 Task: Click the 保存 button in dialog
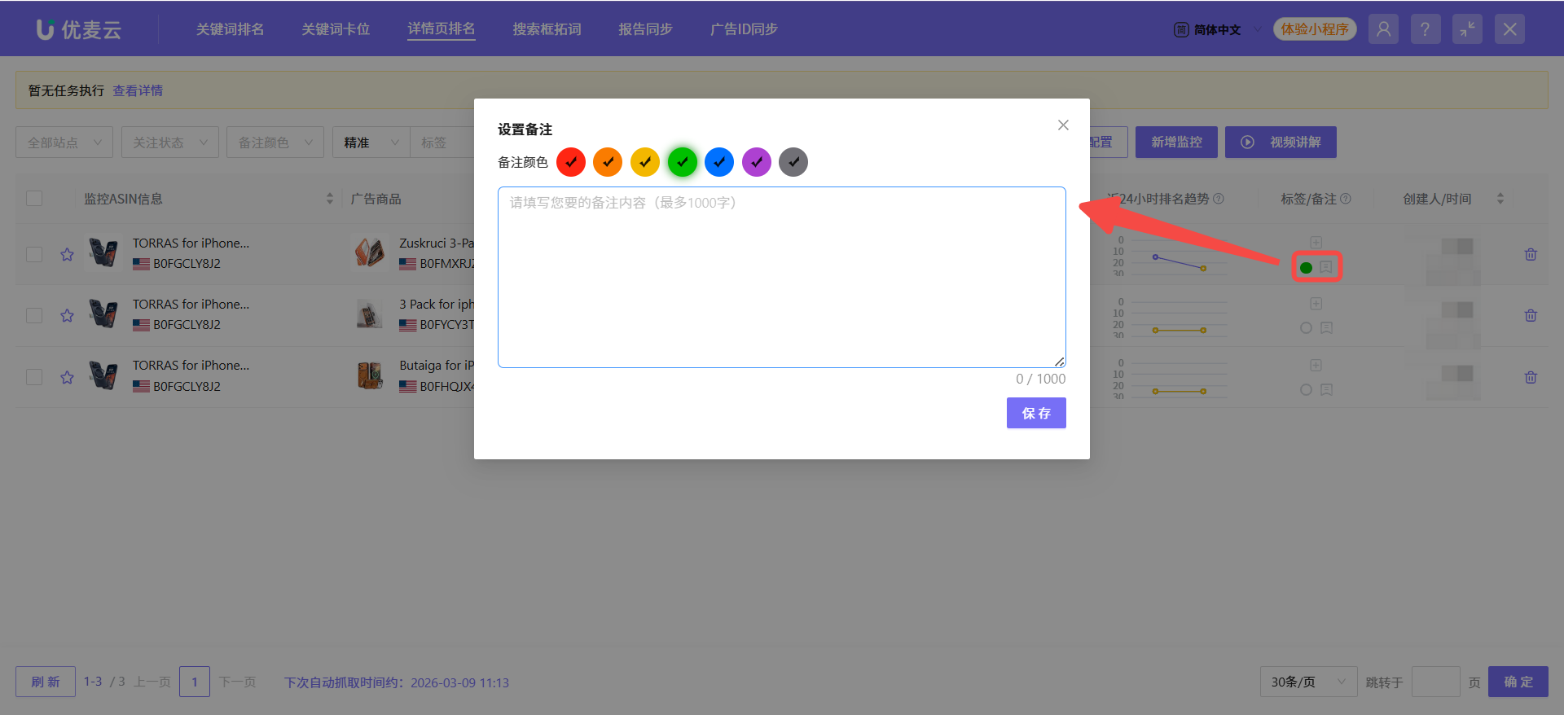coord(1035,413)
